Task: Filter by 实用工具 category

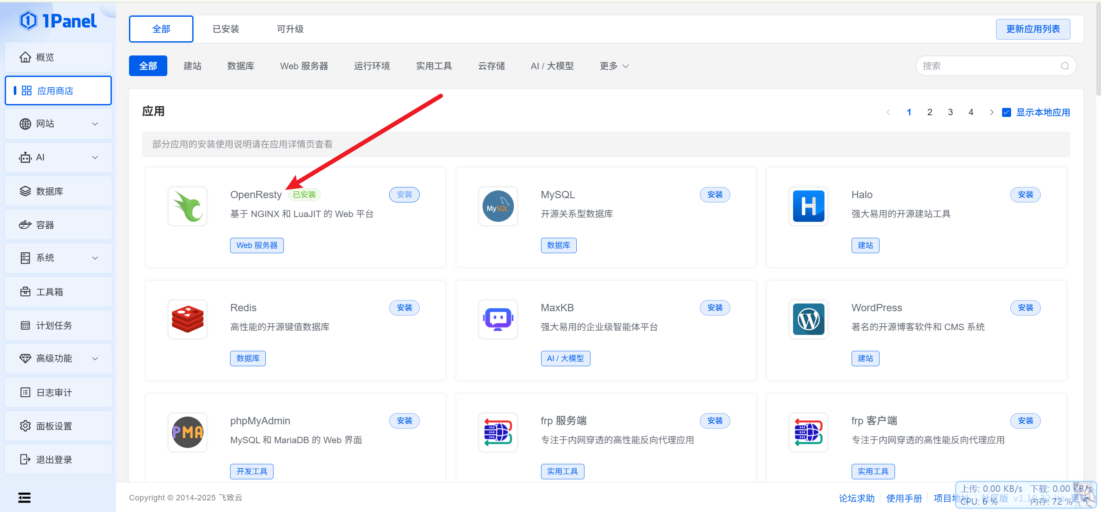Action: 434,66
